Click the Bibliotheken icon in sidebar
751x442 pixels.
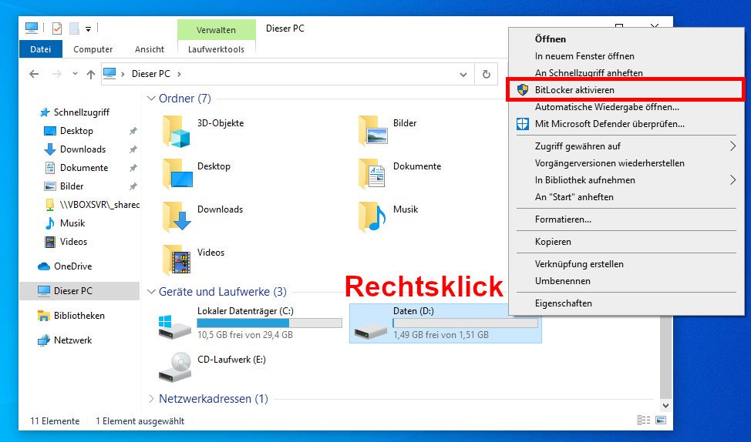[44, 316]
